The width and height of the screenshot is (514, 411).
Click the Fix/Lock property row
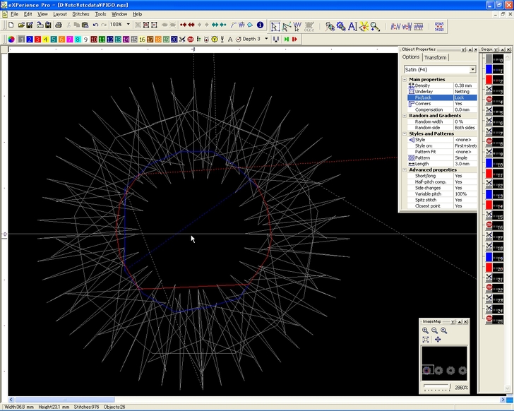click(442, 97)
